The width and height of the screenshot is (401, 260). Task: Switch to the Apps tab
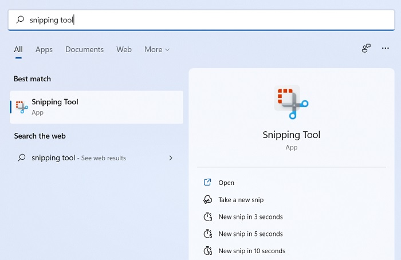point(44,49)
